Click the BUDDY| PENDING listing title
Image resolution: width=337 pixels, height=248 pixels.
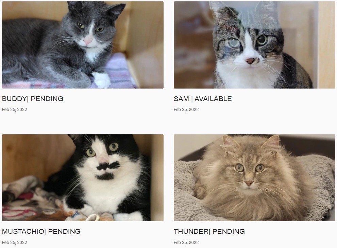coord(32,99)
